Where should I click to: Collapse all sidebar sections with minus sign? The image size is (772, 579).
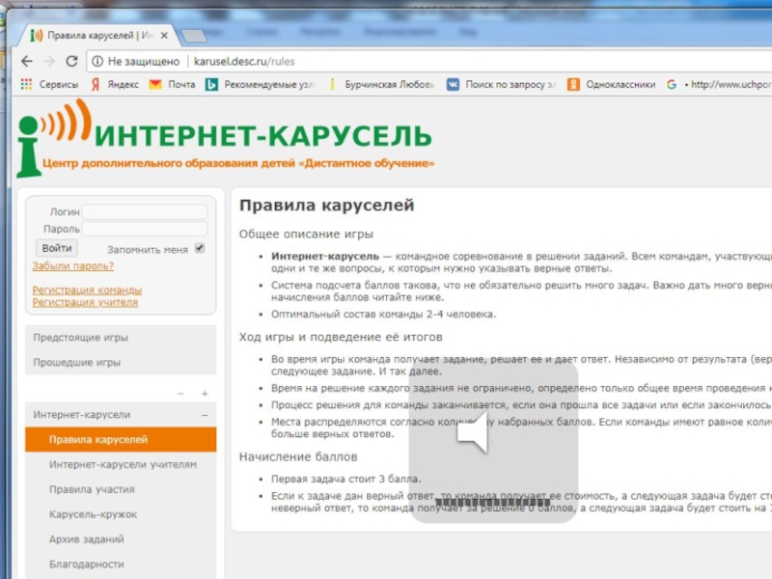click(180, 394)
